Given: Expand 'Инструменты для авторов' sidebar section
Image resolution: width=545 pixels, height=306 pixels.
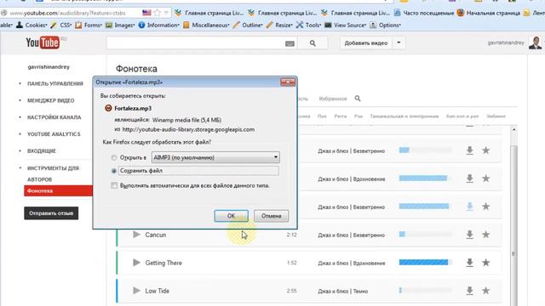Looking at the screenshot, I should 53,173.
